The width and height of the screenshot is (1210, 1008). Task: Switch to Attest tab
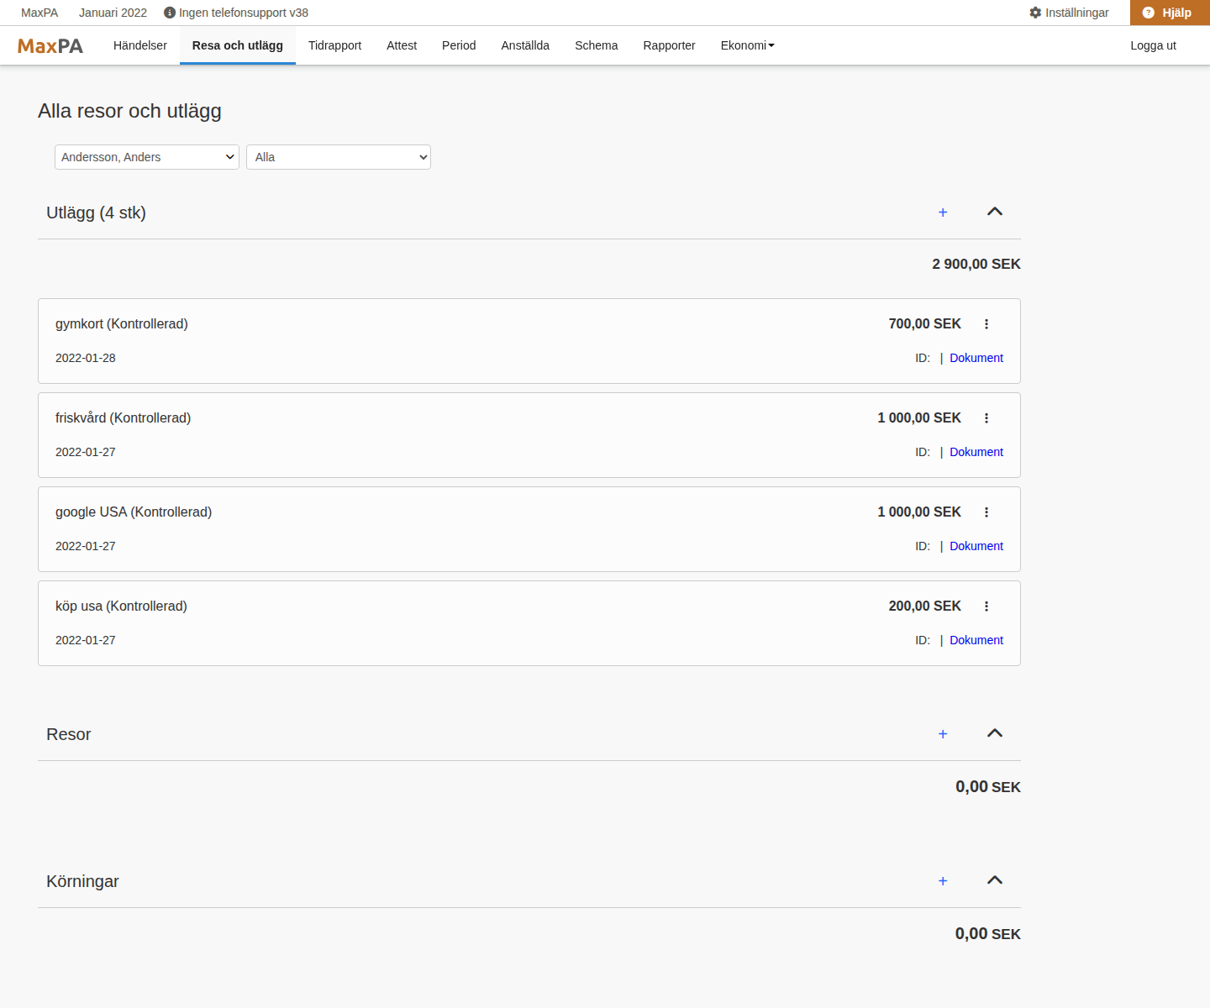(402, 45)
